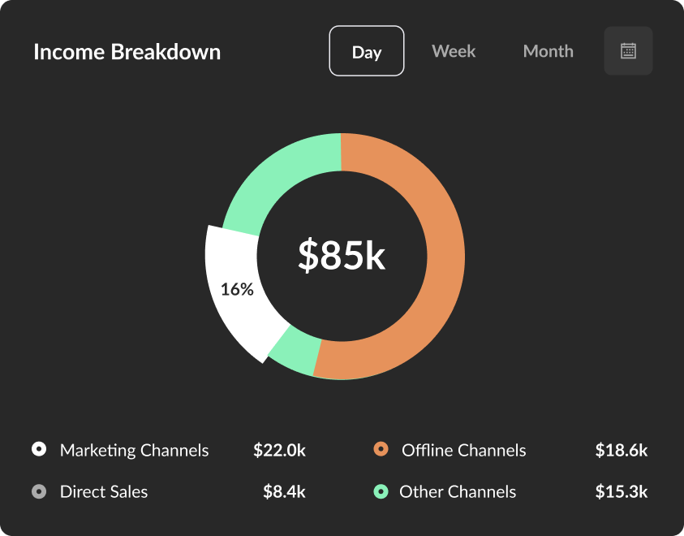Switch to the Week view tab

click(x=454, y=51)
